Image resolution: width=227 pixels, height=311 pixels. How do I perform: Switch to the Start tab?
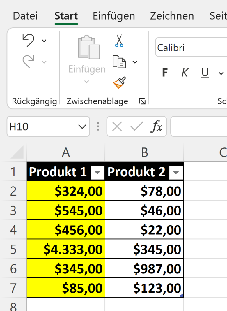[x=66, y=16]
